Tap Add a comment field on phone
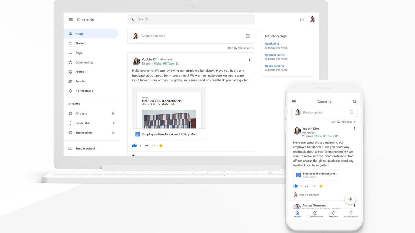Image resolution: width=415 pixels, height=233 pixels. tap(309, 195)
